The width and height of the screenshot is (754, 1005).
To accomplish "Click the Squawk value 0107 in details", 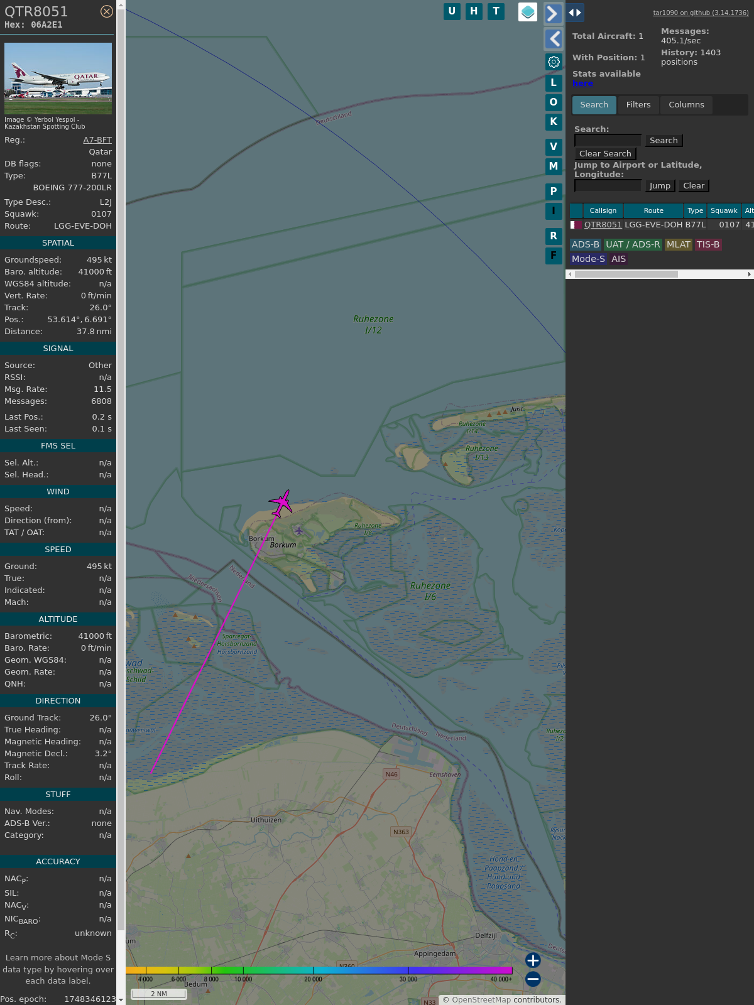I will tap(101, 214).
